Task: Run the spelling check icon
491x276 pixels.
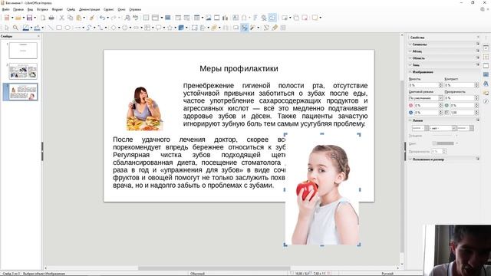Action: [x=135, y=18]
